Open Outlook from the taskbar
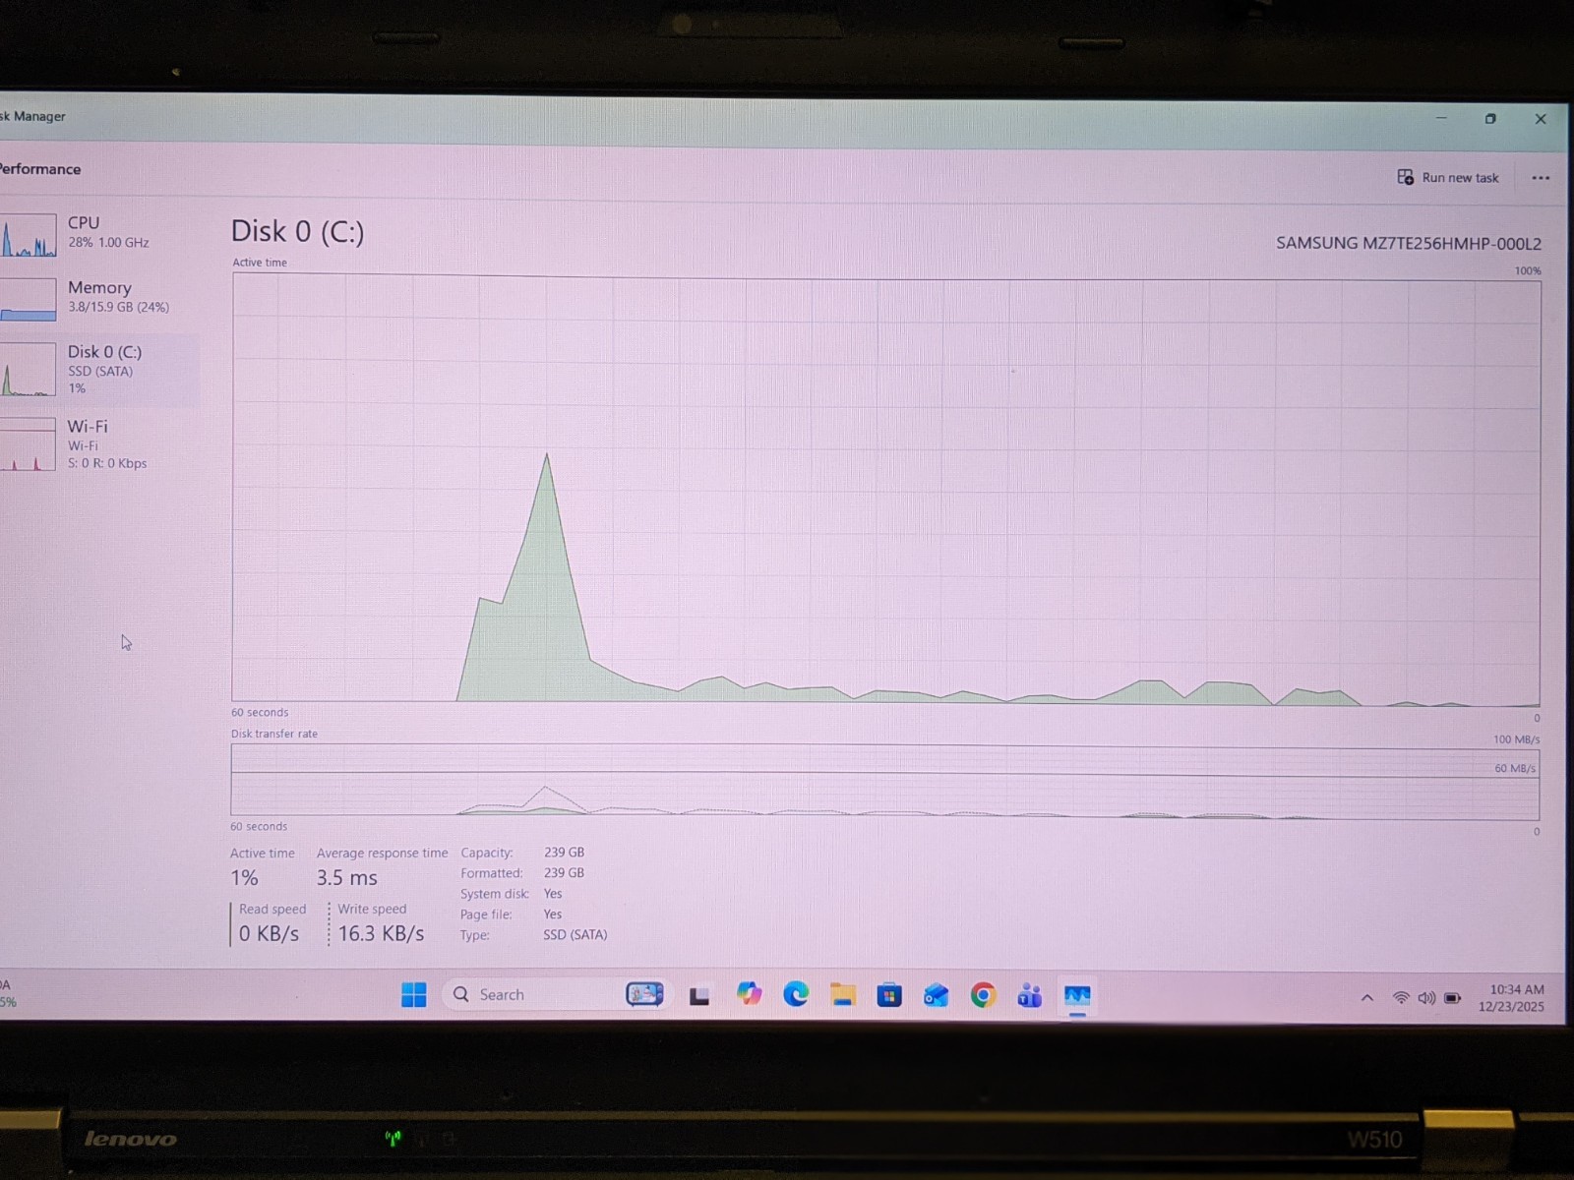The height and width of the screenshot is (1180, 1574). point(936,996)
